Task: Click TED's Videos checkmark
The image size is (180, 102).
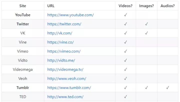Action: click(x=125, y=97)
